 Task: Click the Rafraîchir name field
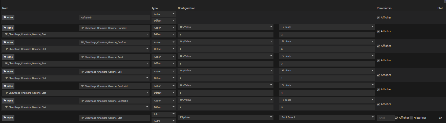point(114,18)
